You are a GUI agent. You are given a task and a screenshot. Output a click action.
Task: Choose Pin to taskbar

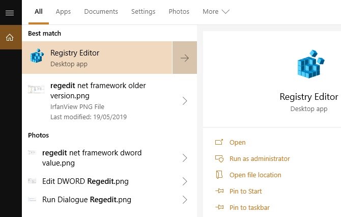(x=249, y=208)
